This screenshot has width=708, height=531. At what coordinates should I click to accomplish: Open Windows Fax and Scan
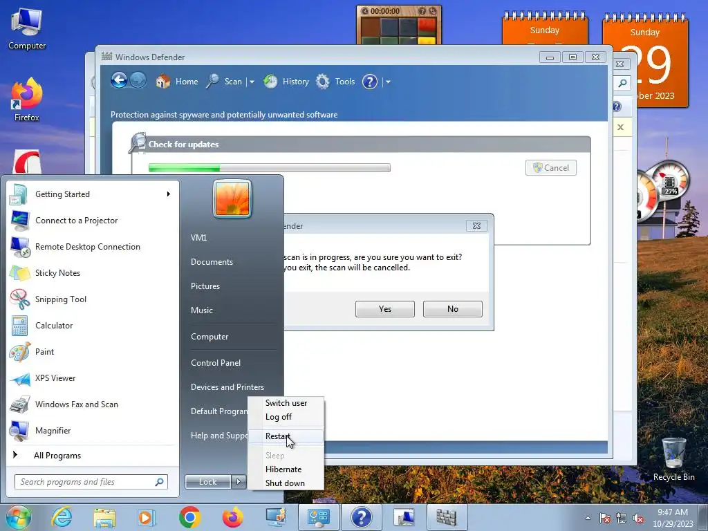pos(92,404)
